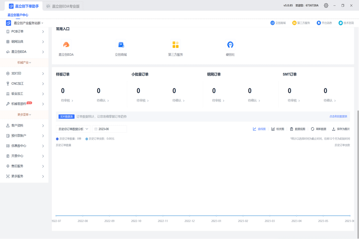Click the 售后服务 sidebar icon
Screen dimensions: 359x239
tap(8, 166)
